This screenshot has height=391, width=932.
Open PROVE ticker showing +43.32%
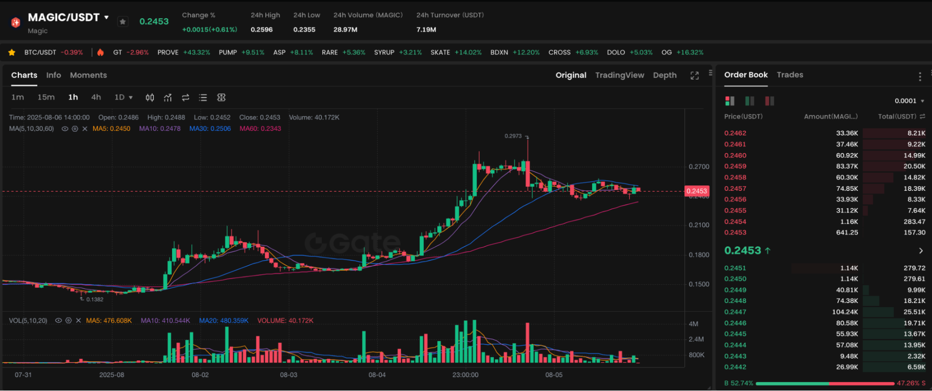click(x=184, y=52)
